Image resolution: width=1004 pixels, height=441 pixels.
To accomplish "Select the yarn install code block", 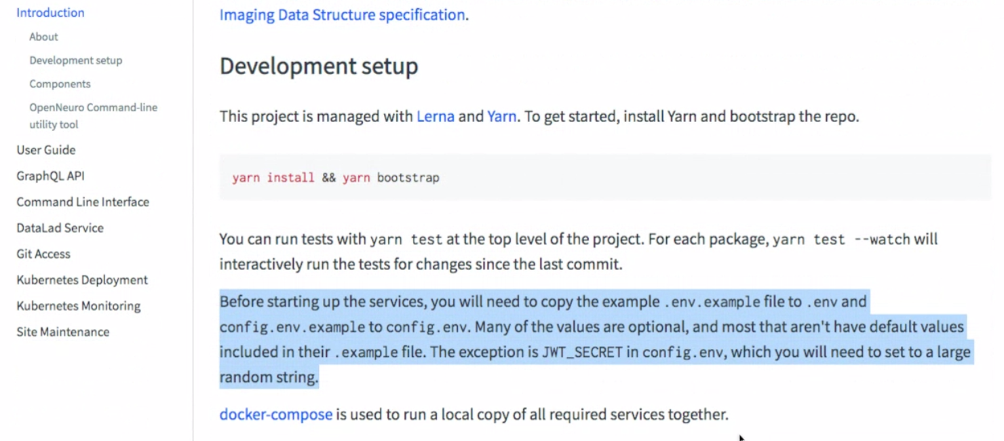I will point(336,177).
